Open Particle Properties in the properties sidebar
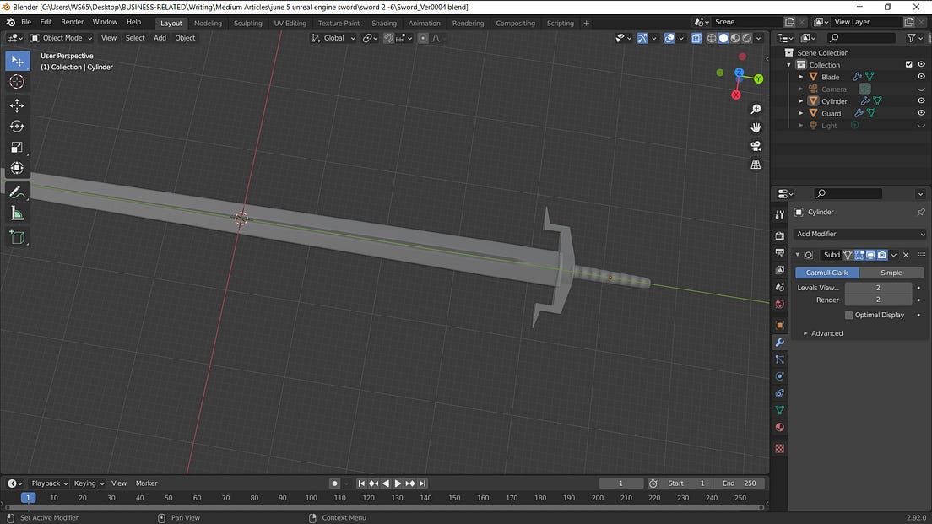 pos(779,359)
